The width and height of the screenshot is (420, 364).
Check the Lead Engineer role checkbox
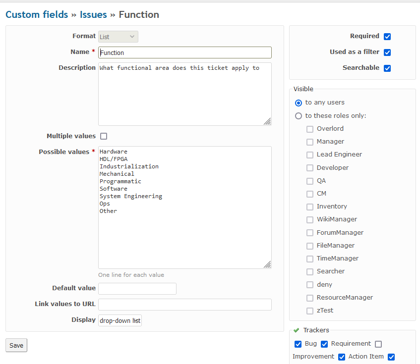coord(310,155)
